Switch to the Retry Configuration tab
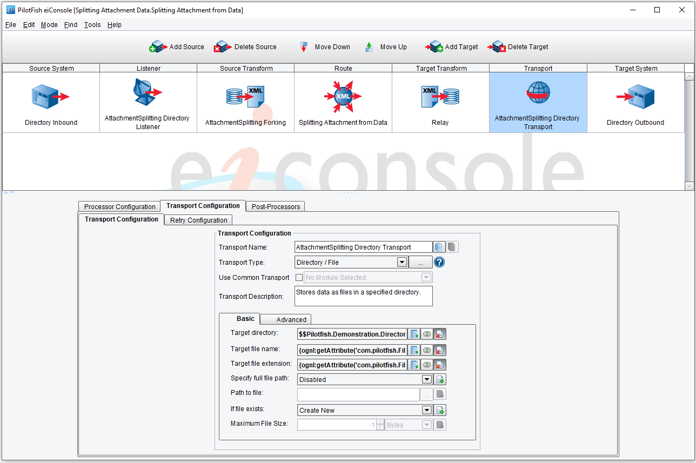696x463 pixels. coord(198,220)
